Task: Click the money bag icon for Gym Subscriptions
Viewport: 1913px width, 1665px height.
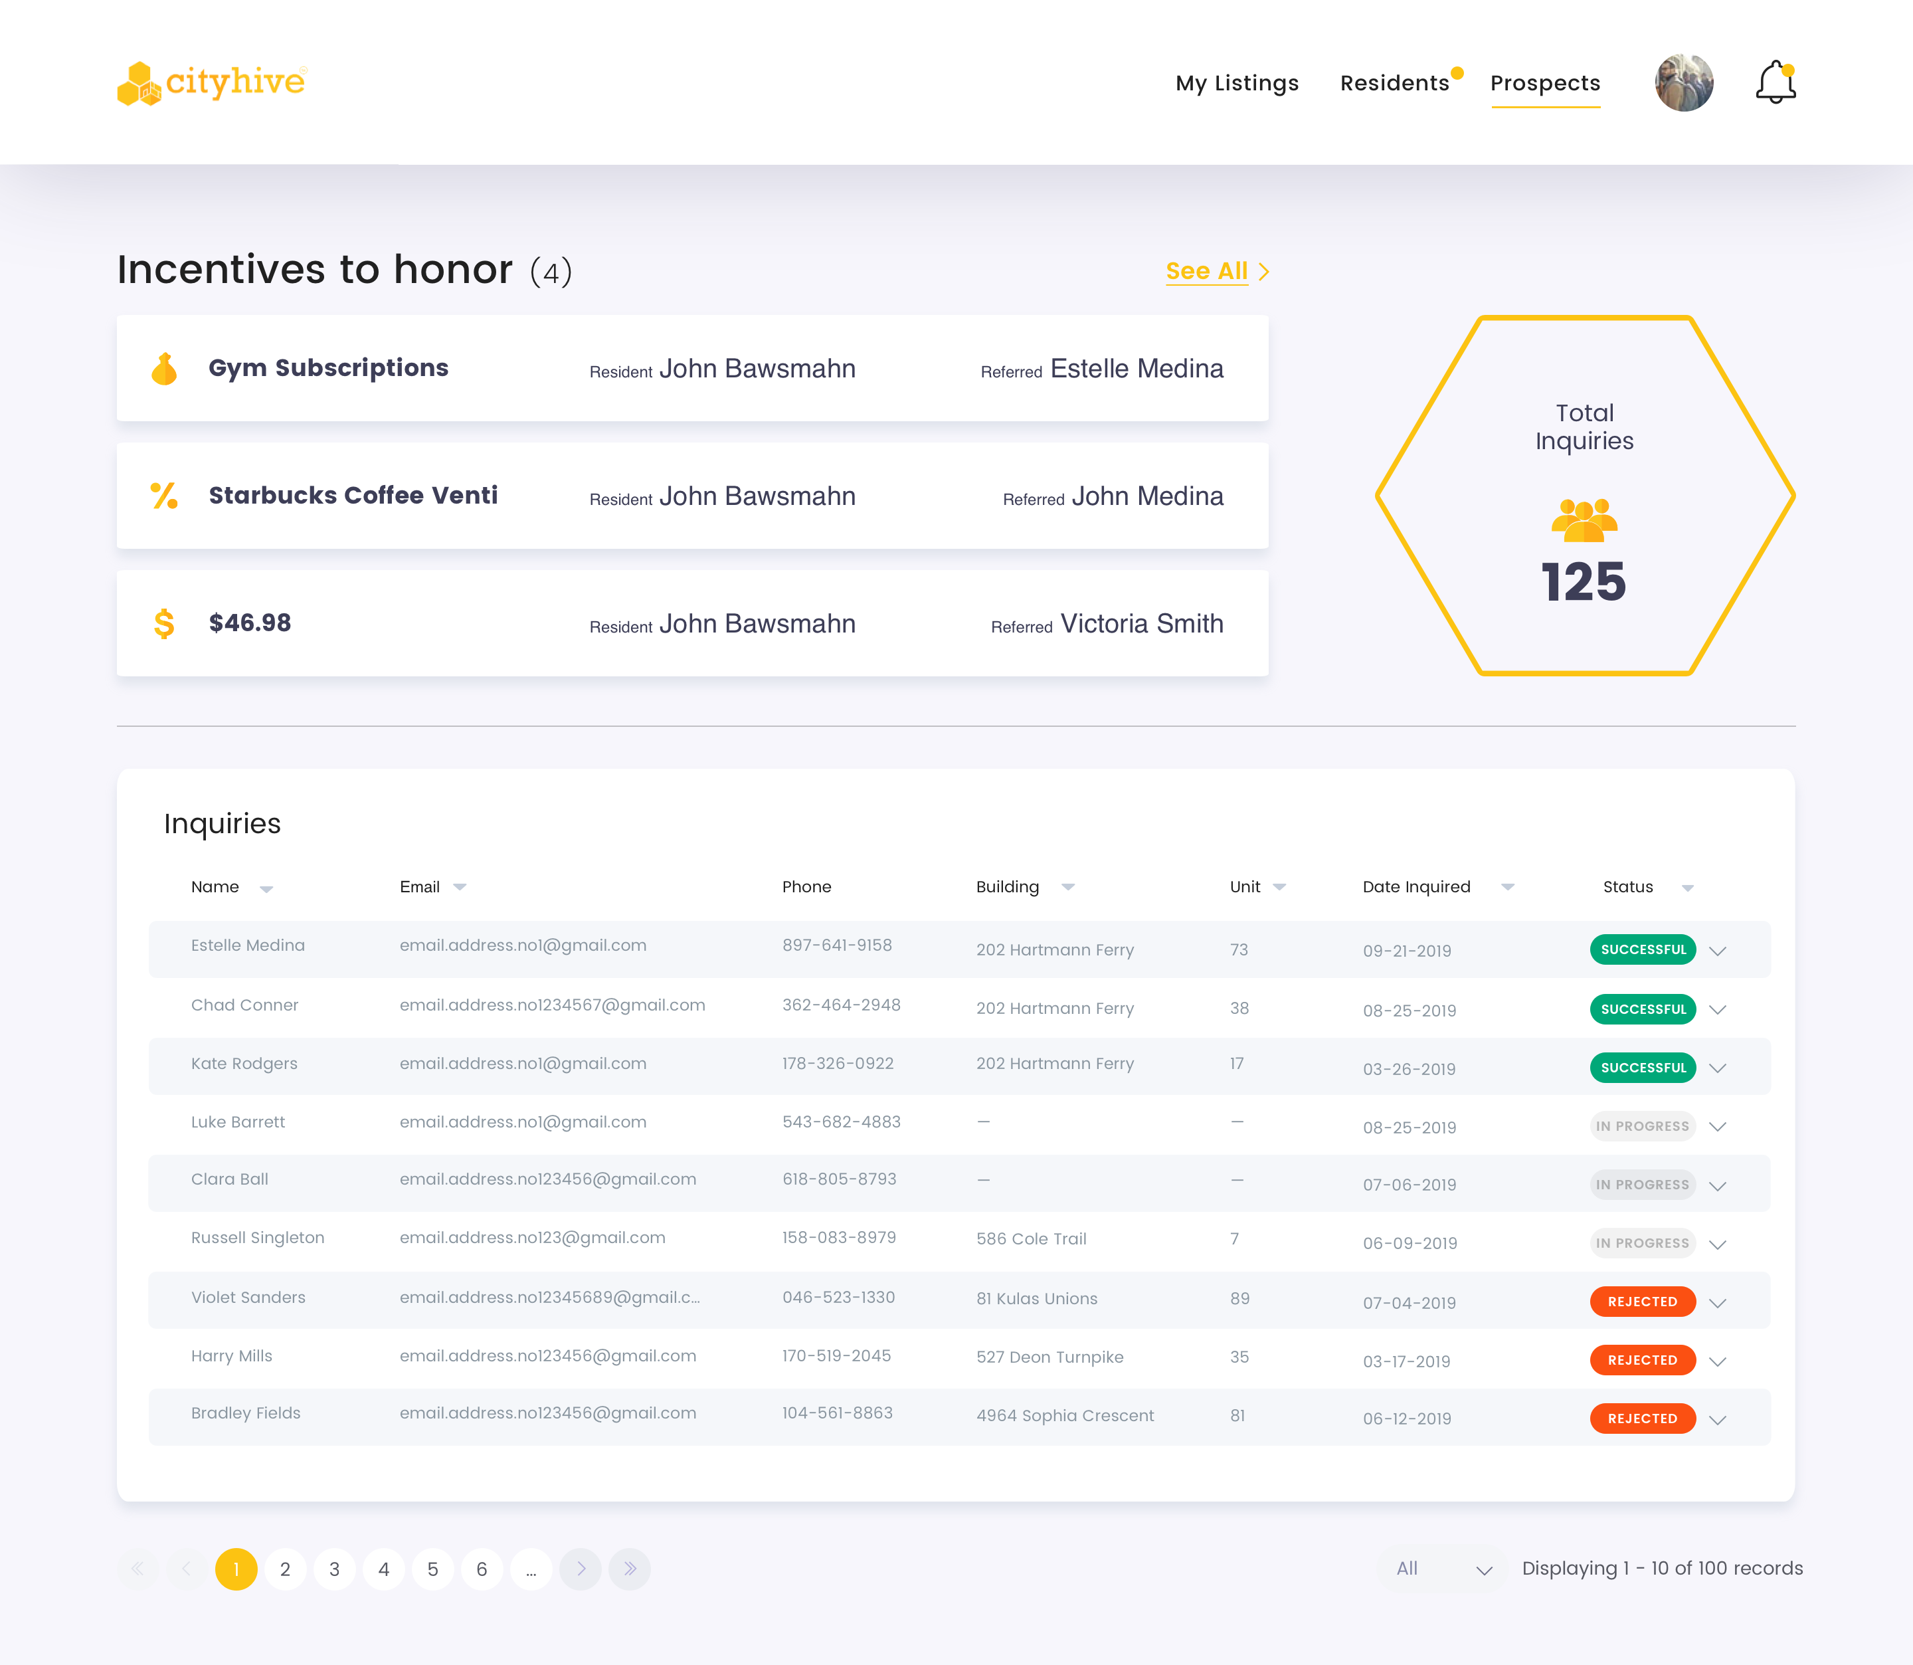Action: tap(164, 369)
